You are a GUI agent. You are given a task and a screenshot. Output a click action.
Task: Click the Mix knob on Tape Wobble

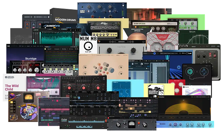tap(210, 124)
